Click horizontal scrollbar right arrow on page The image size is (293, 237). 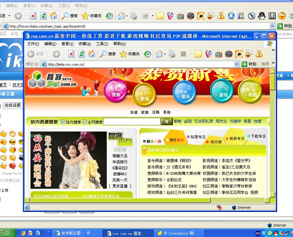[x=267, y=200]
